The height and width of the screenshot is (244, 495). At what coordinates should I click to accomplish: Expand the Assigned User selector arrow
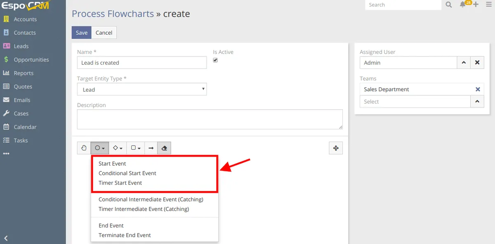point(464,63)
